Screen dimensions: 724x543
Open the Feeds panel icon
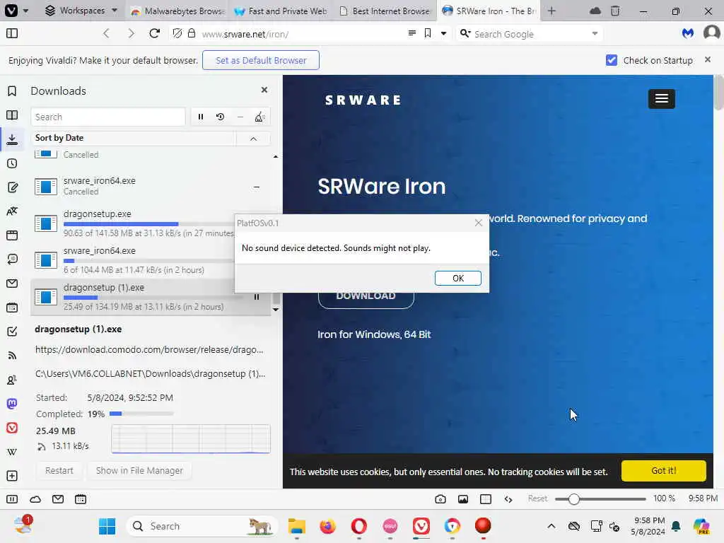(x=12, y=356)
